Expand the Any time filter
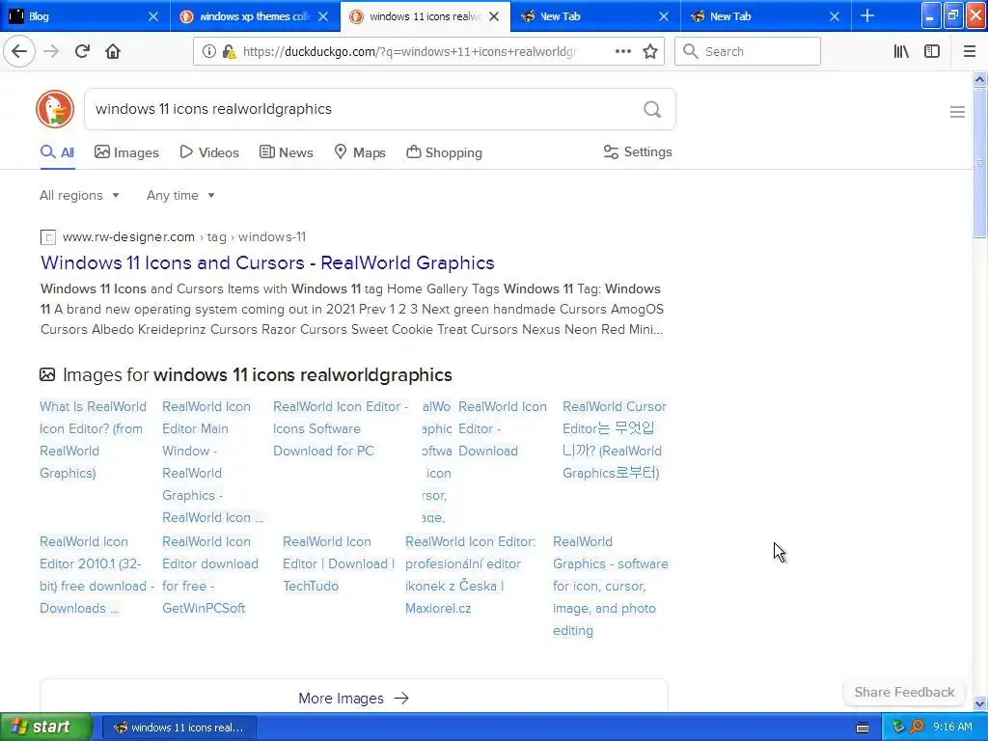 180,195
